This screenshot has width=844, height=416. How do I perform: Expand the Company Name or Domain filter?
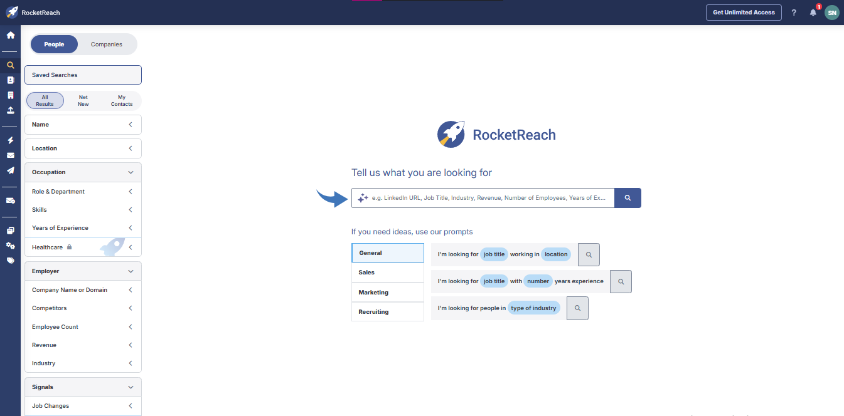[83, 290]
